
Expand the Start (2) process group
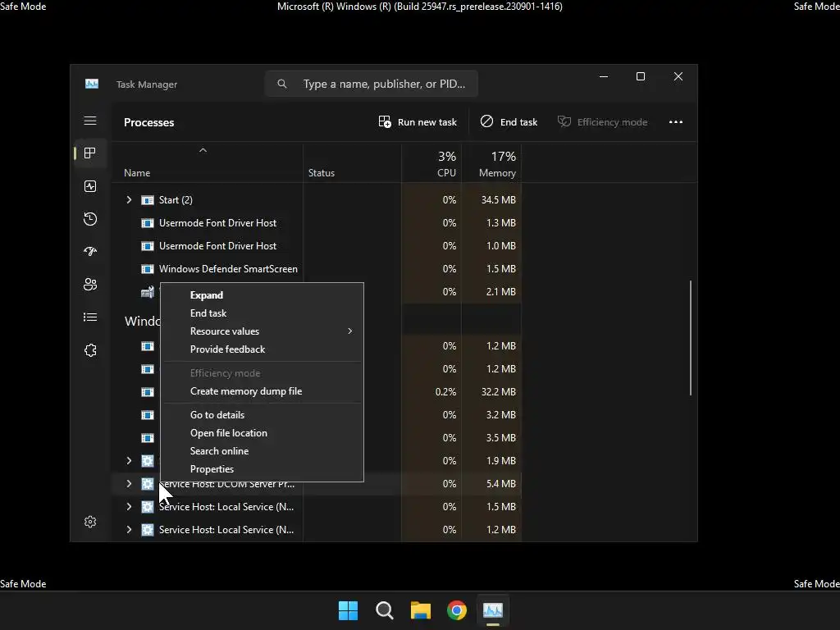[129, 200]
